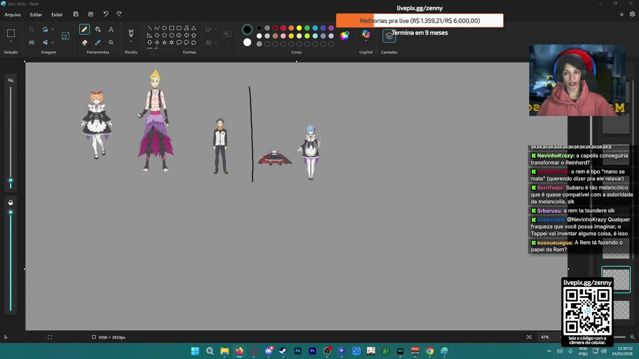Select the Pencil tool

pos(84,29)
